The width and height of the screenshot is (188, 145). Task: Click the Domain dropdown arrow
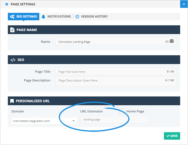(x=73, y=121)
